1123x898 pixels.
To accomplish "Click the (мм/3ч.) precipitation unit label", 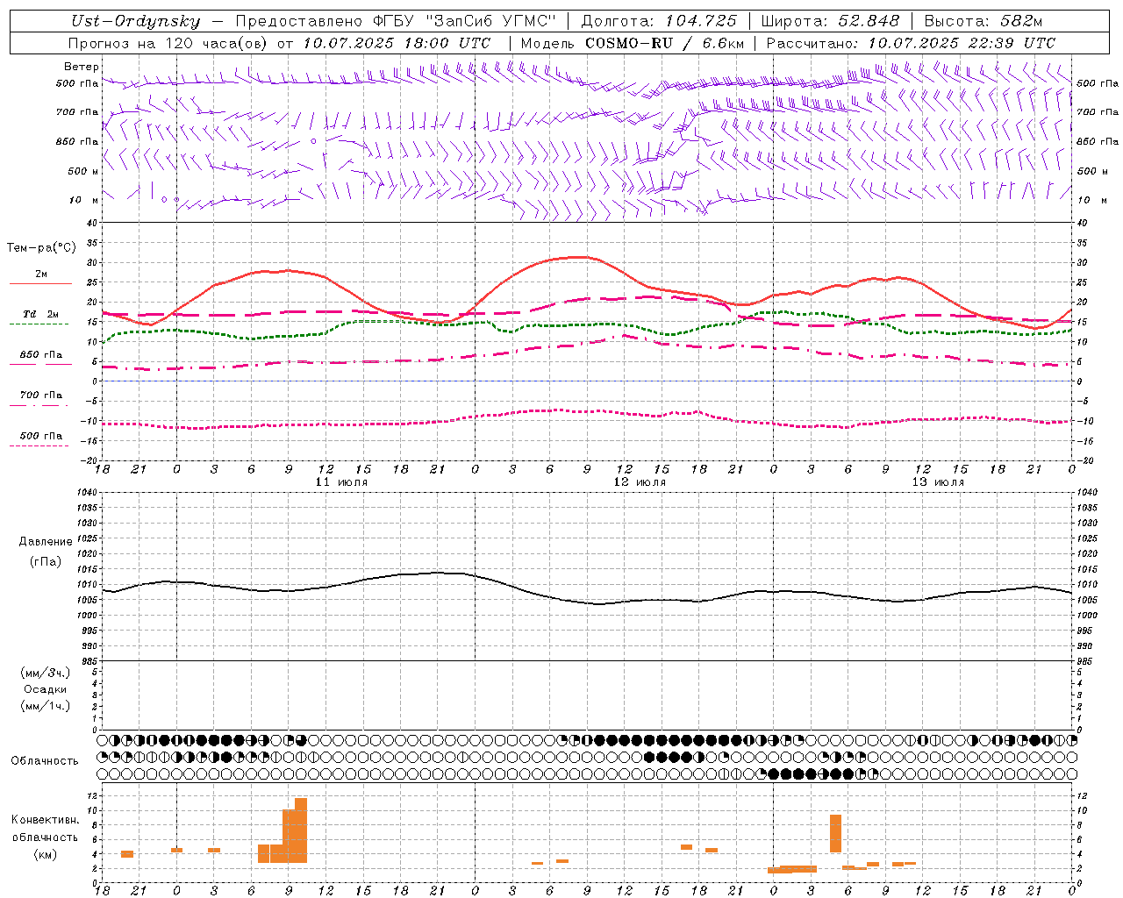I will pyautogui.click(x=46, y=673).
